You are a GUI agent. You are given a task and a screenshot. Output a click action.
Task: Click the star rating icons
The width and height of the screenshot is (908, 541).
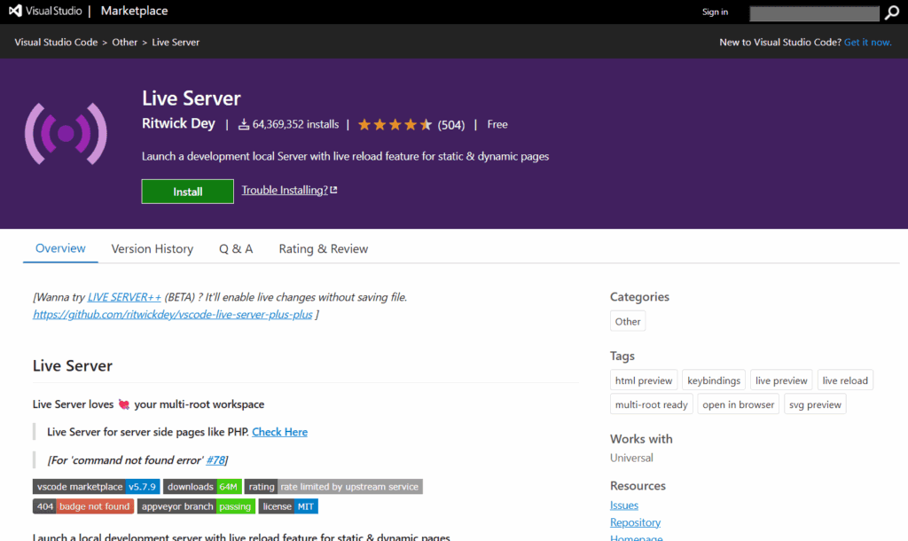point(395,124)
